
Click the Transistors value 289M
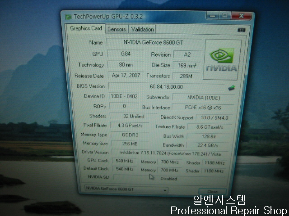tap(186, 76)
